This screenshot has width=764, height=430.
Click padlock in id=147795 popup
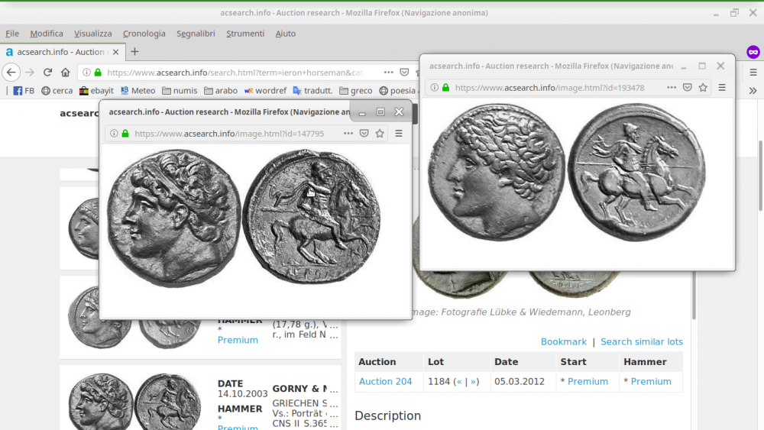pyautogui.click(x=125, y=134)
